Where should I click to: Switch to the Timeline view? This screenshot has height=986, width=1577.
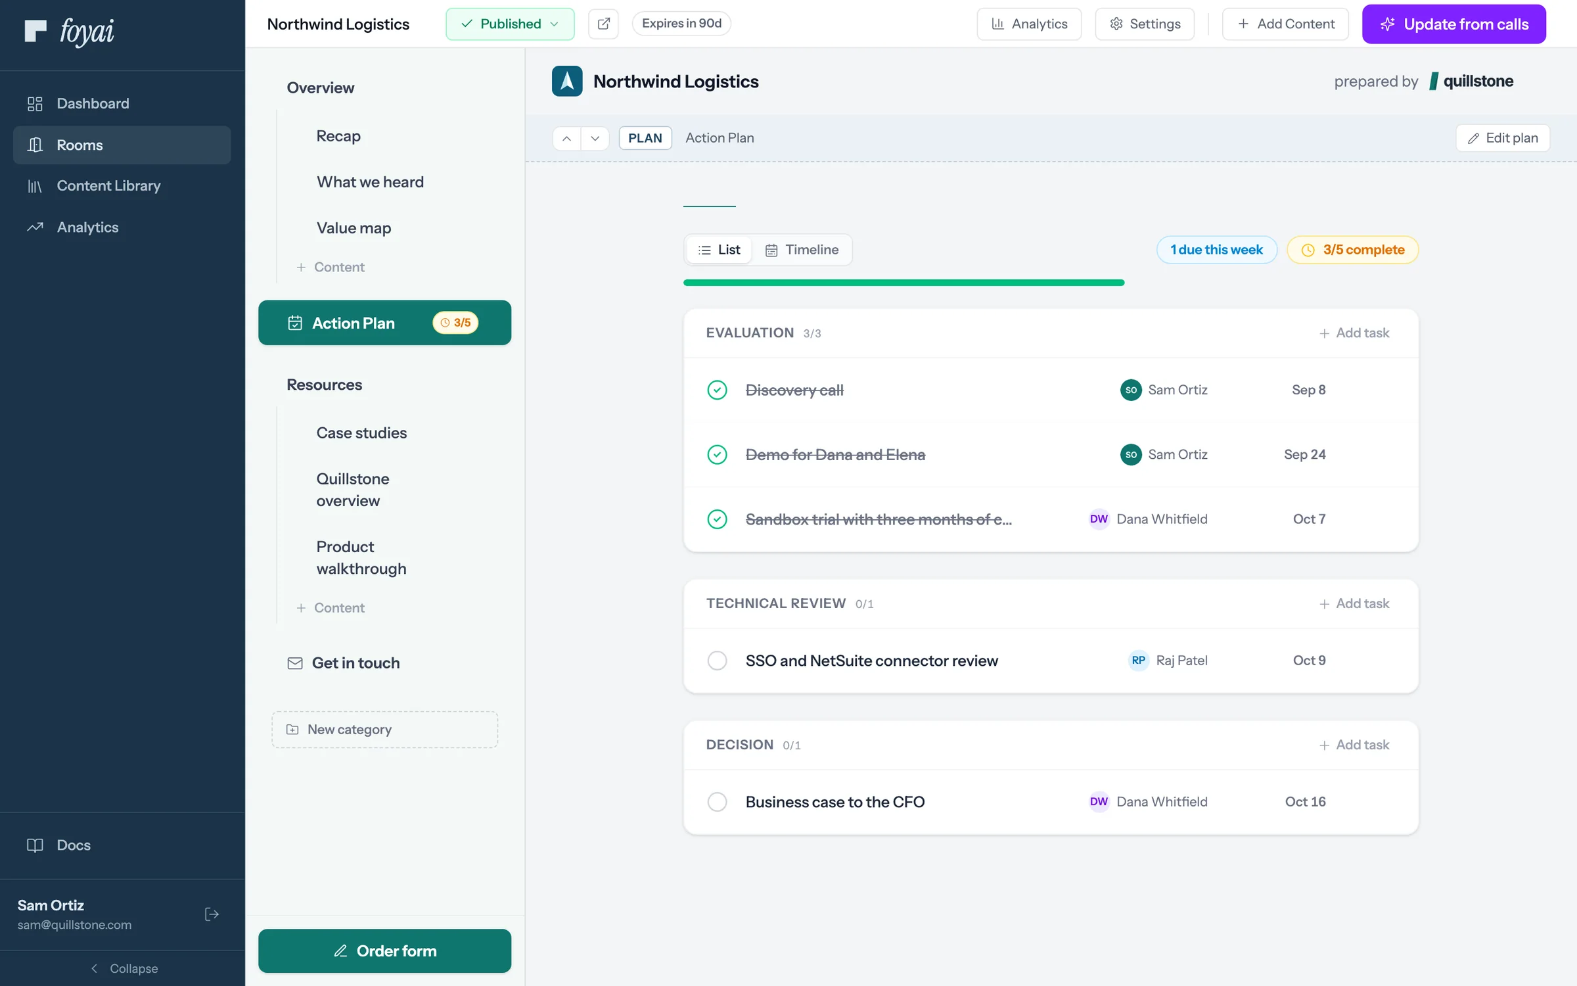802,250
